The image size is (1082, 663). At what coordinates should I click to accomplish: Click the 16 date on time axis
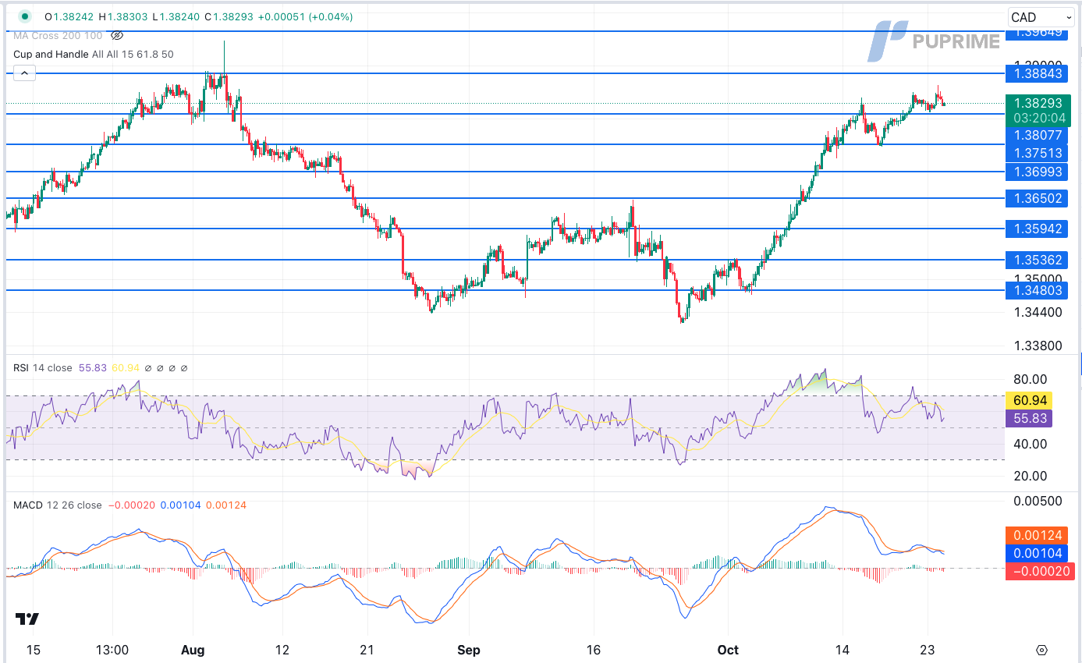coord(593,650)
